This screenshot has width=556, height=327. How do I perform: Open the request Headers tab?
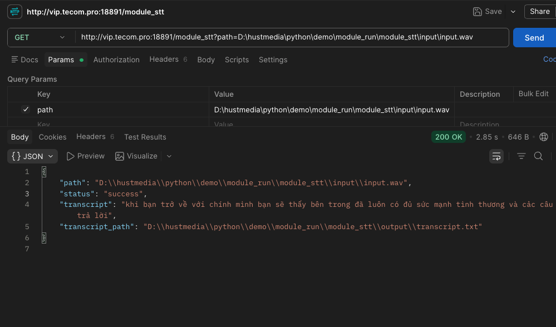[168, 60]
